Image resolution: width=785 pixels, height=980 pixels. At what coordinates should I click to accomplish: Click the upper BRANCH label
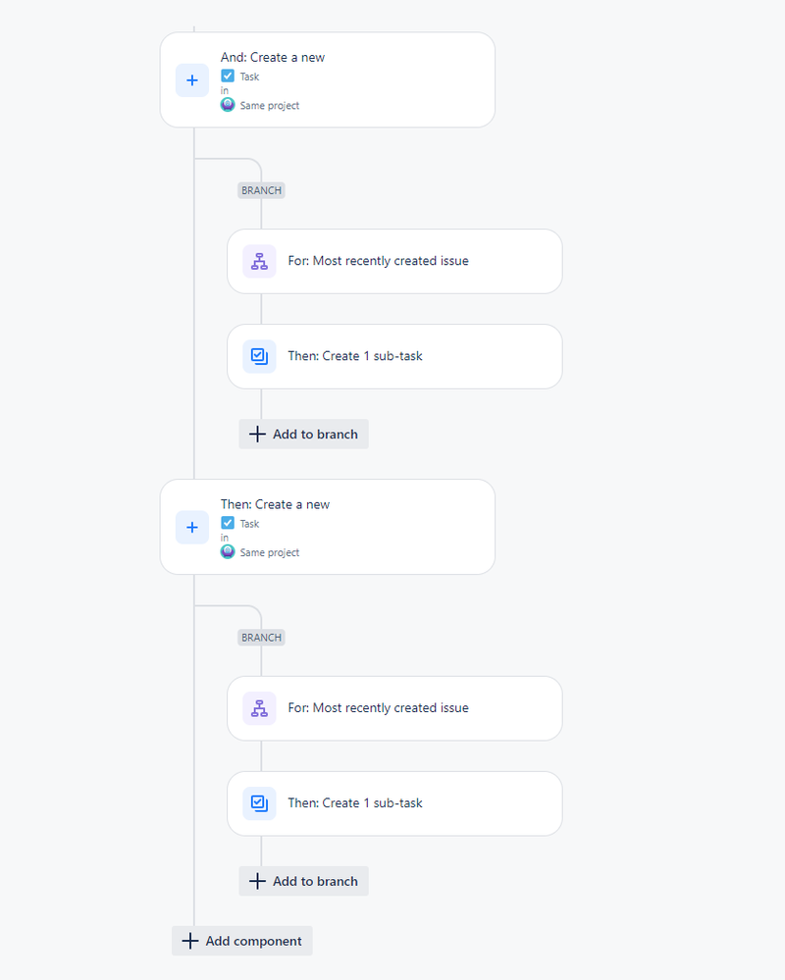tap(261, 190)
